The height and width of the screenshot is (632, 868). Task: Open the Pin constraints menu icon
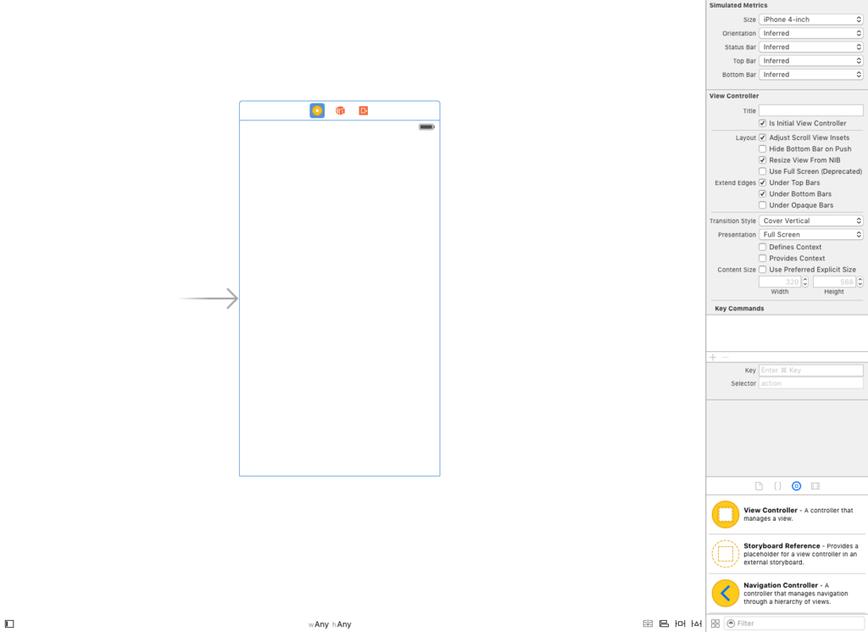tap(681, 624)
